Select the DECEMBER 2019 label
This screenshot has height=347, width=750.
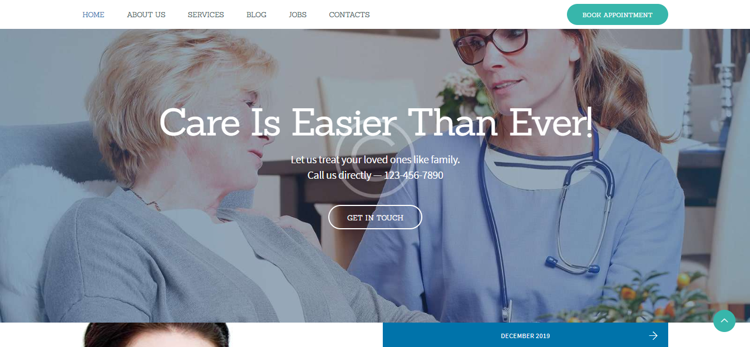[x=525, y=336]
